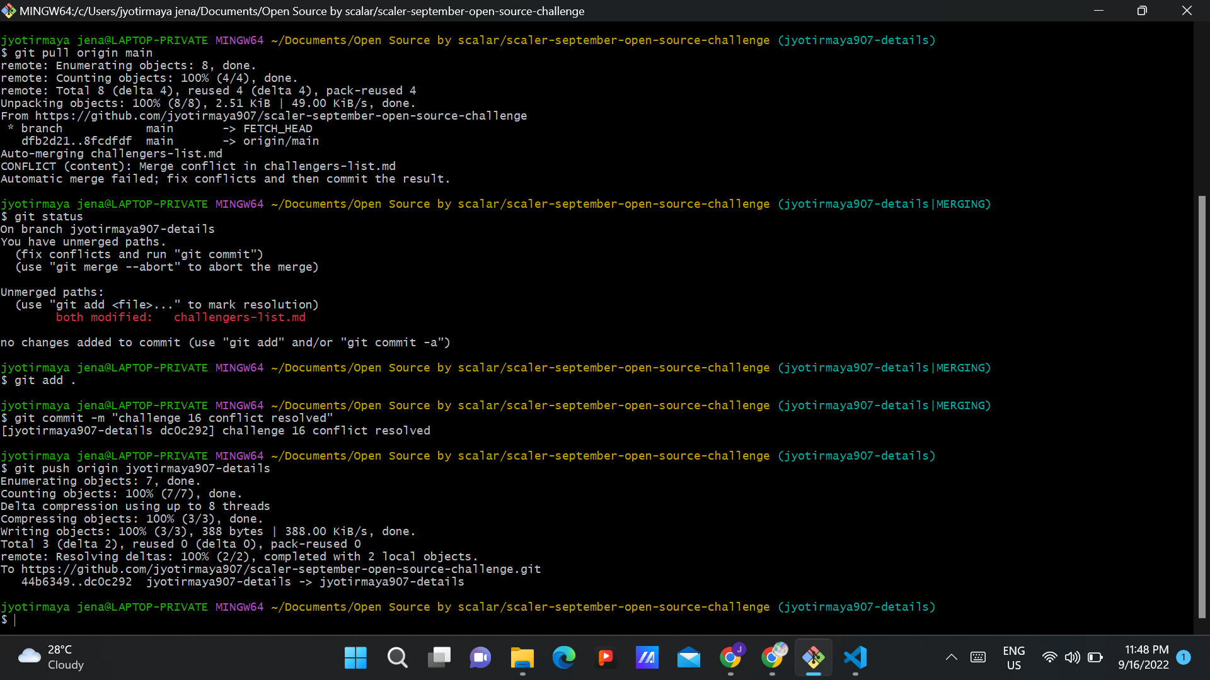1210x680 pixels.
Task: Open the touch keyboard from the system tray
Action: [978, 657]
